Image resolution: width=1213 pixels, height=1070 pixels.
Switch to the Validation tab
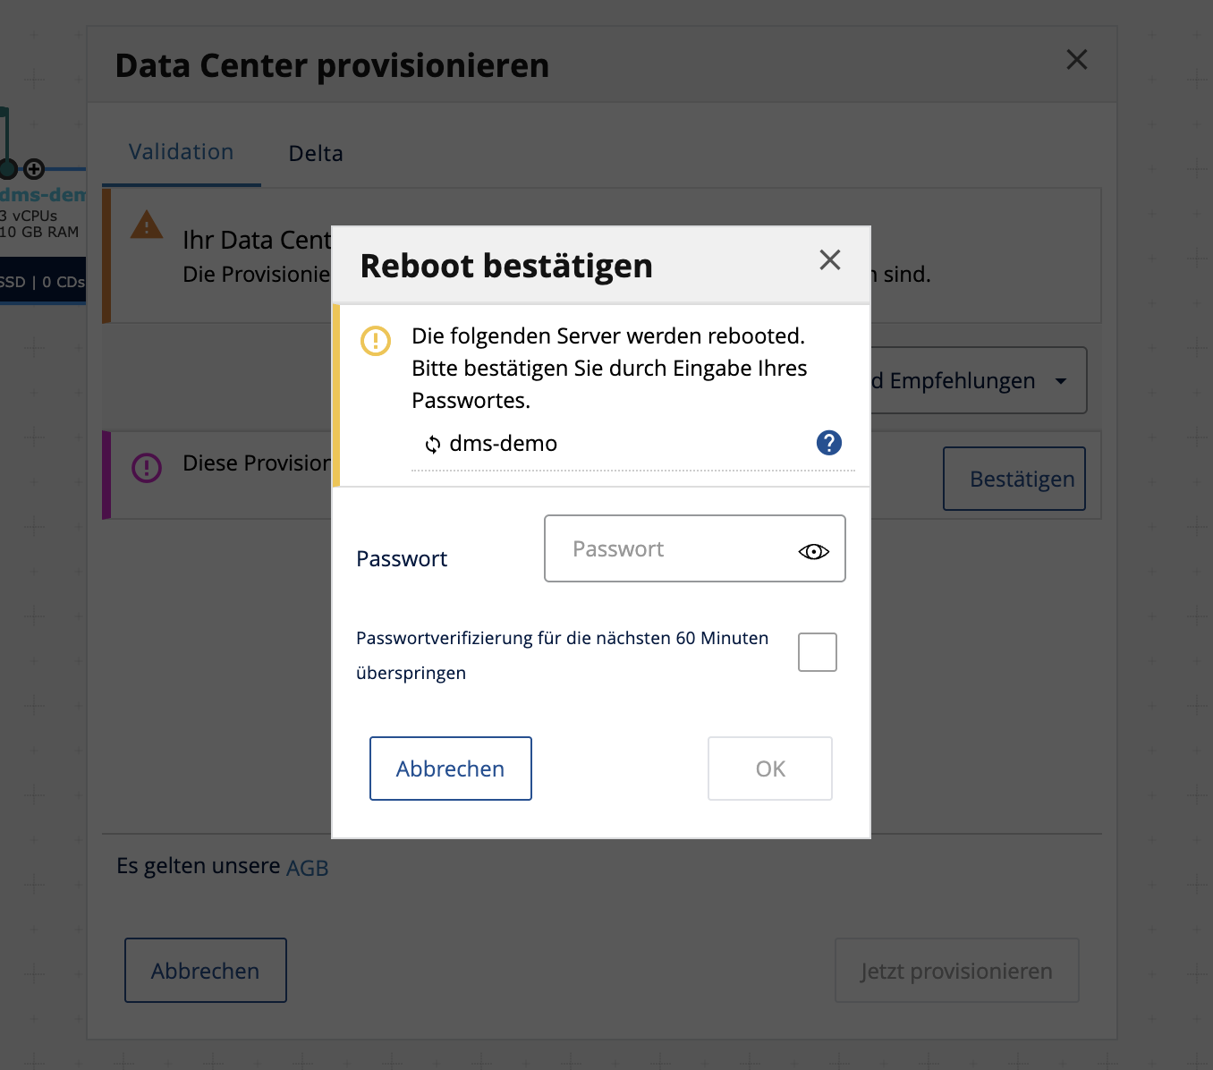[181, 152]
